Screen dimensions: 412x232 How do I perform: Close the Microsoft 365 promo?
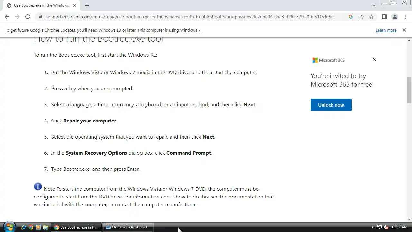[x=374, y=59]
